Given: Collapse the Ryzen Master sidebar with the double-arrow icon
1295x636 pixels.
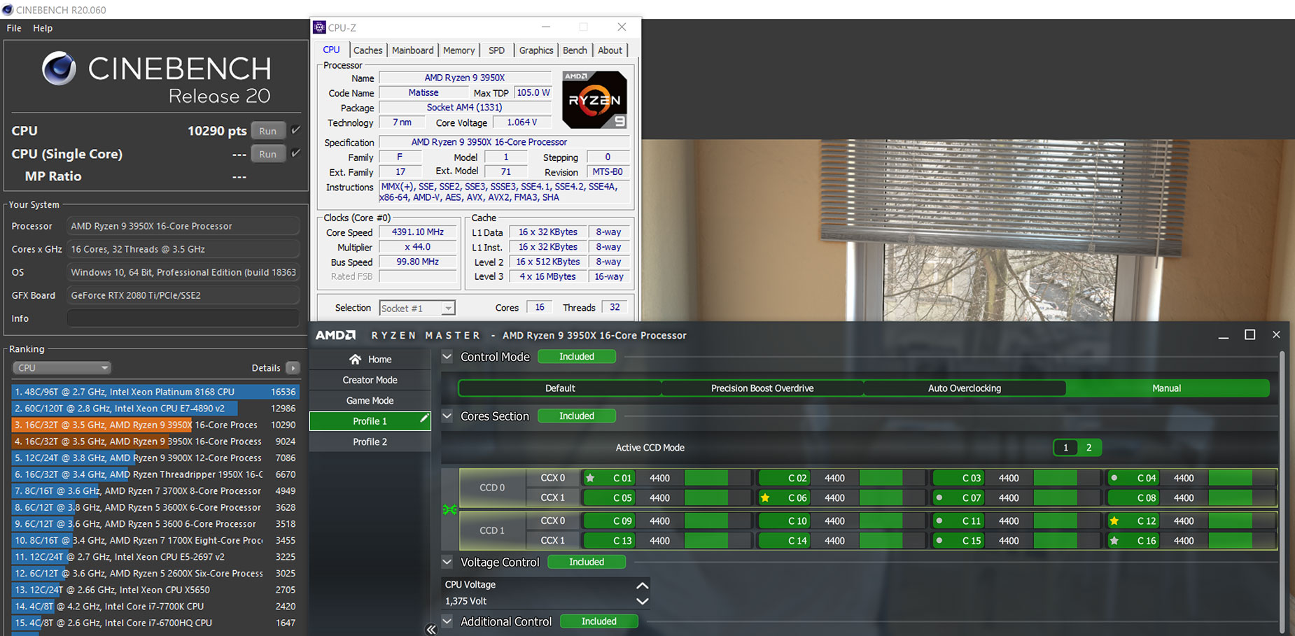Looking at the screenshot, I should [x=431, y=629].
